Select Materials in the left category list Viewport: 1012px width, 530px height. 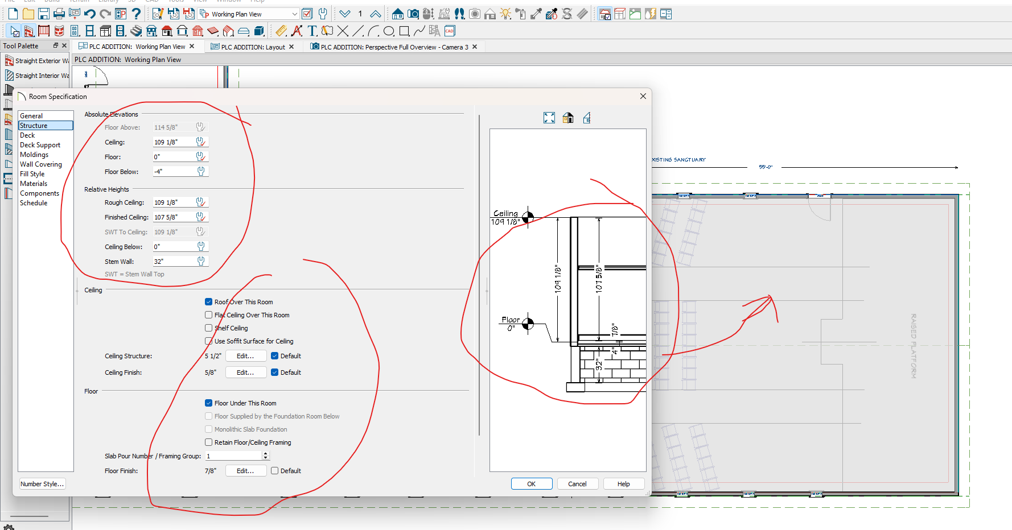(x=34, y=184)
